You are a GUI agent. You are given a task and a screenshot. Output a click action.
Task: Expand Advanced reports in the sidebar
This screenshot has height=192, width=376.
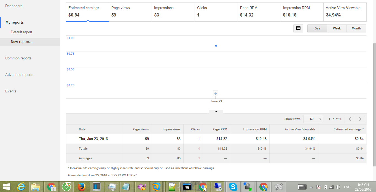click(19, 75)
